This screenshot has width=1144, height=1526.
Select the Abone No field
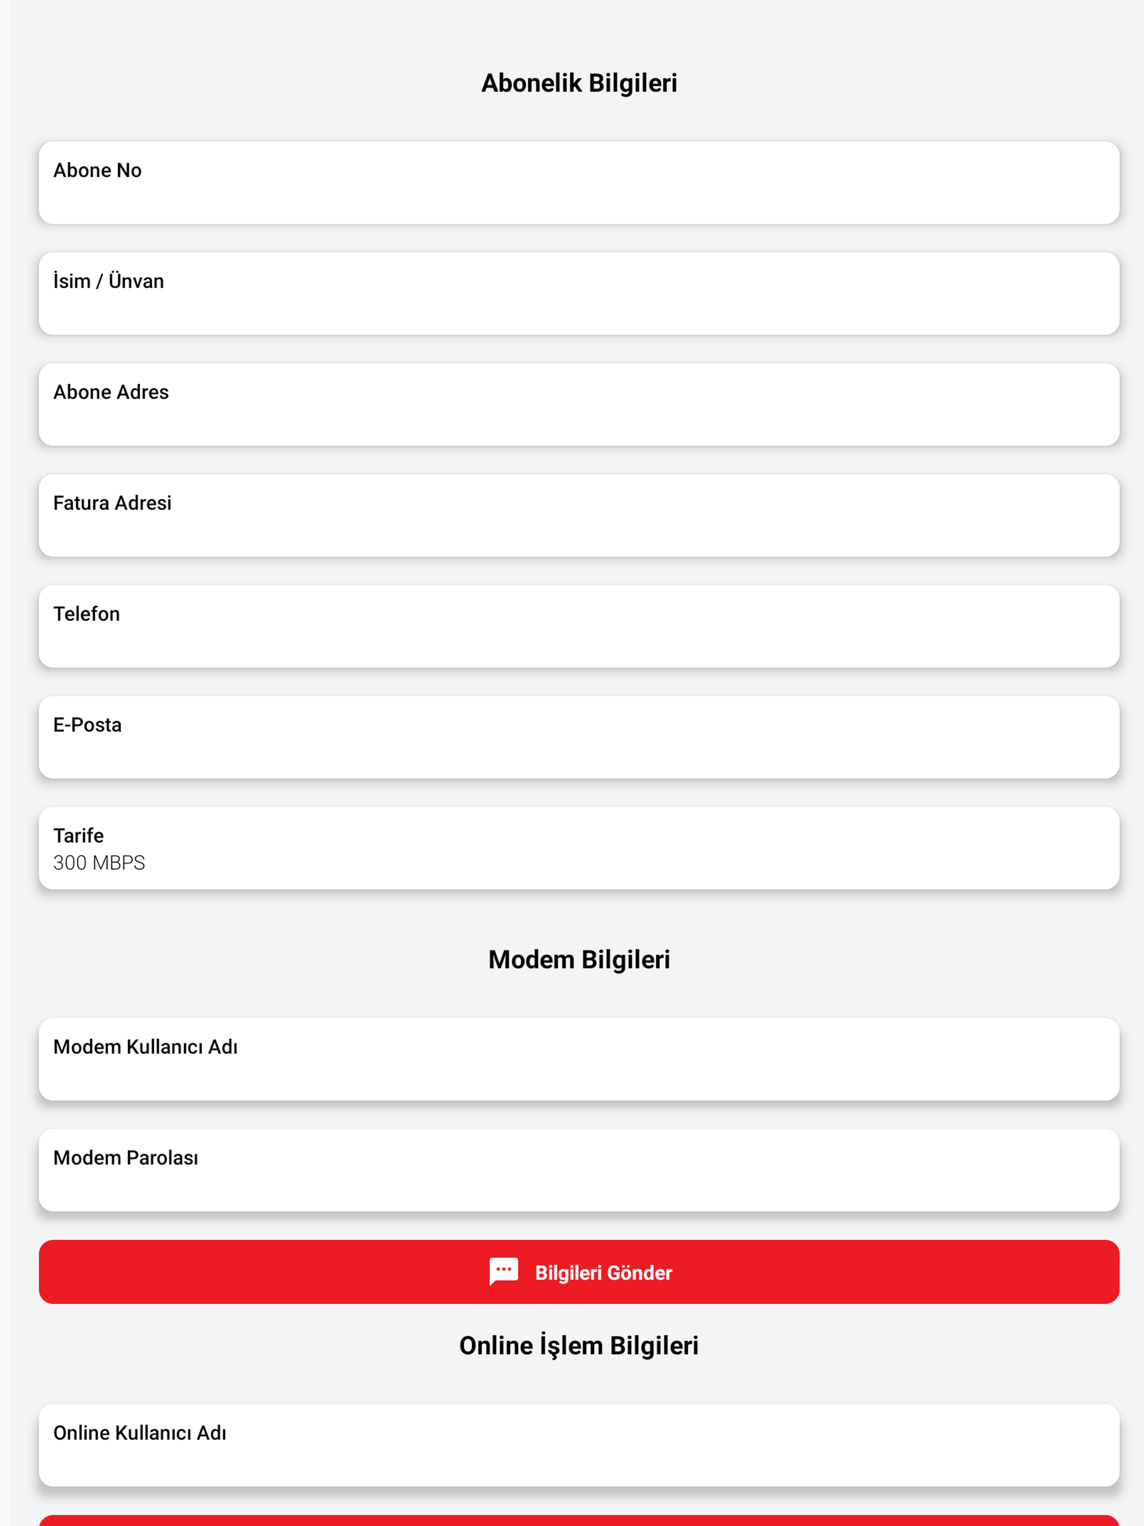(x=579, y=183)
